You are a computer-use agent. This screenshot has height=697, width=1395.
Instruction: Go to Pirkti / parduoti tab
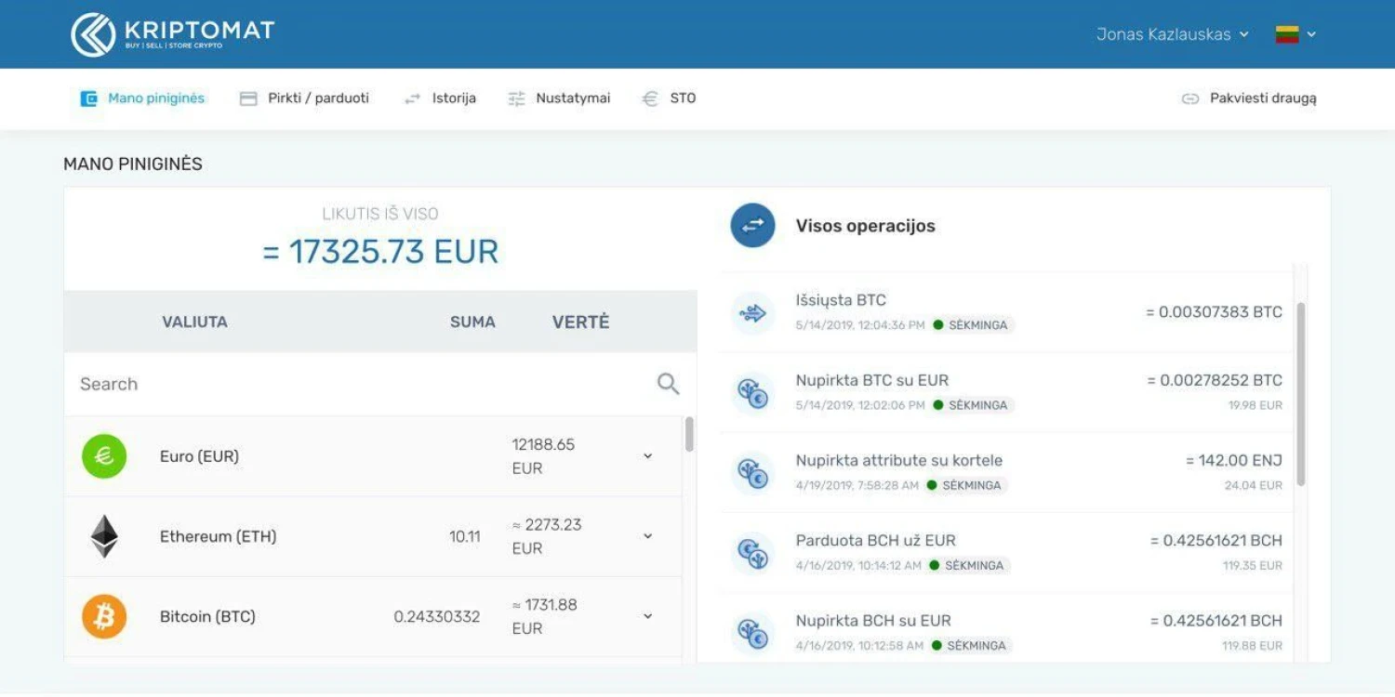click(305, 99)
